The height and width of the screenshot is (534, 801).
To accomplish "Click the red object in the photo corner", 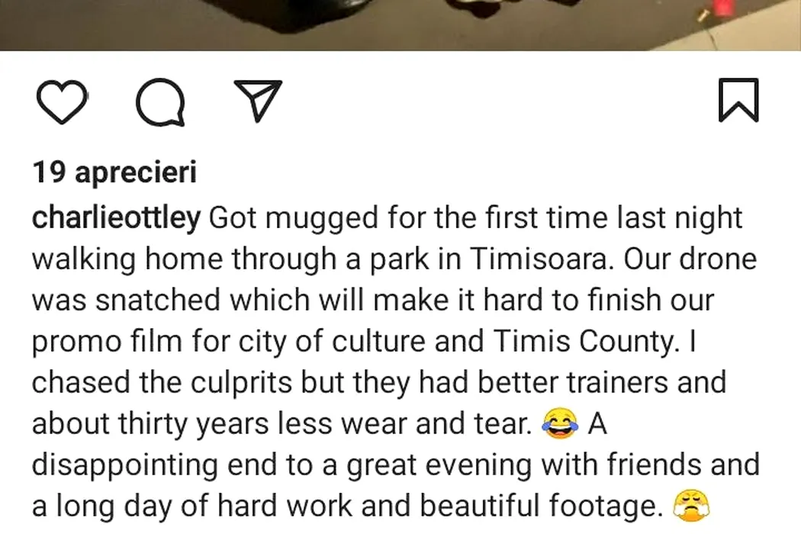I will coord(722,8).
